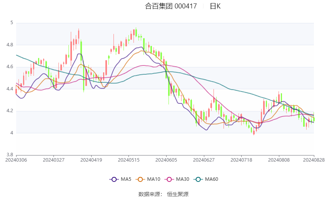Click y-axis value 4.6
The height and width of the screenshot is (198, 327).
click(x=10, y=67)
